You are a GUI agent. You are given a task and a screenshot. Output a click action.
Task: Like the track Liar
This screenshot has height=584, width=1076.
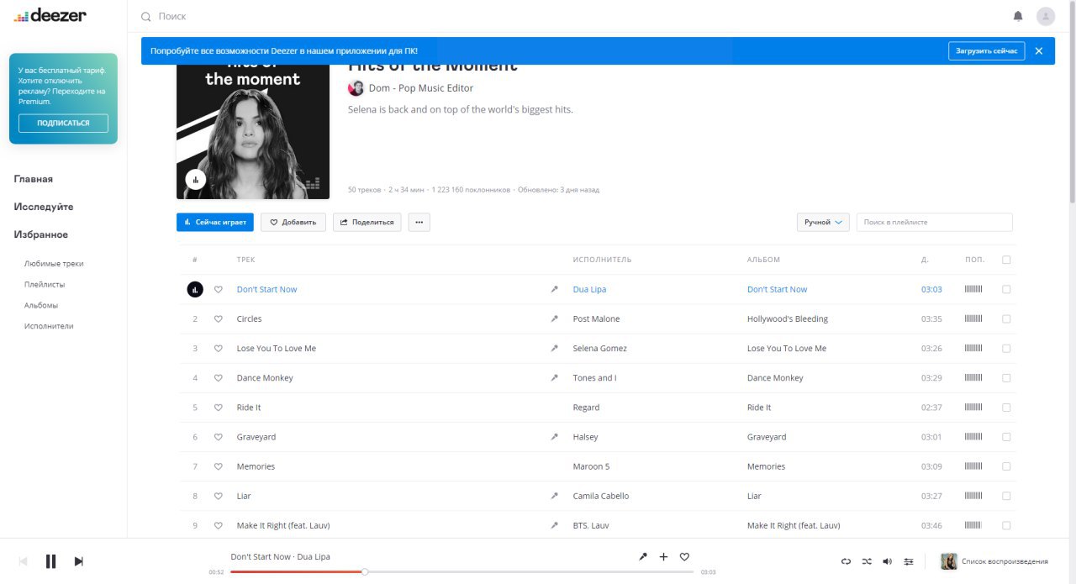pyautogui.click(x=219, y=496)
